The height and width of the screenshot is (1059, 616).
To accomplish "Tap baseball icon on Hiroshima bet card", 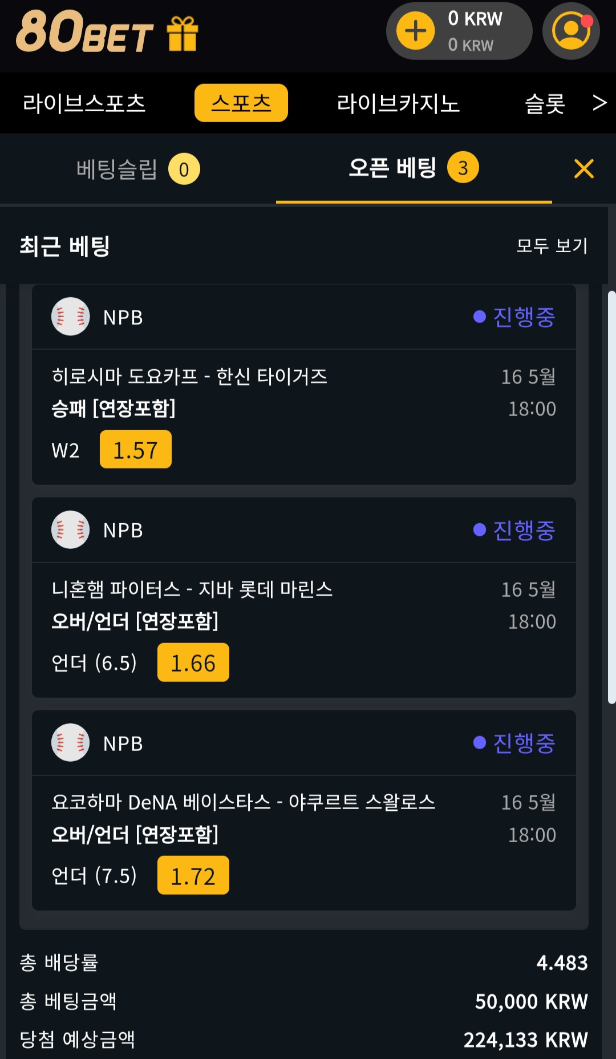I will click(x=70, y=317).
